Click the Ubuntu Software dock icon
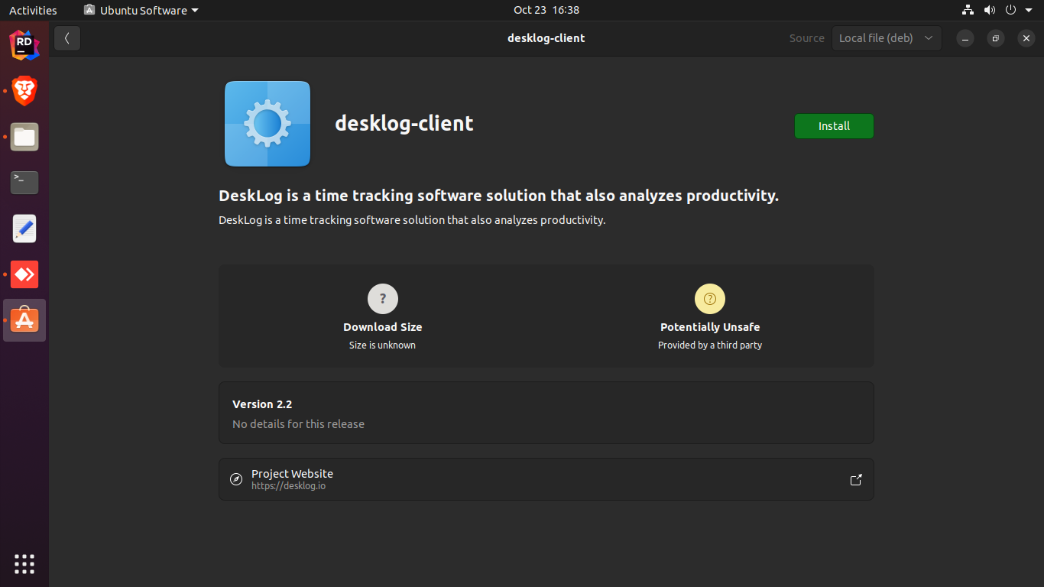The height and width of the screenshot is (587, 1044). 24,320
